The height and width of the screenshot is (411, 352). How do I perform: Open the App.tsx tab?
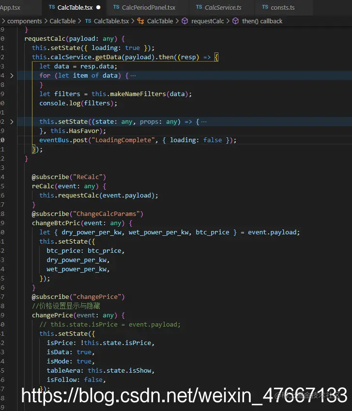10,8
